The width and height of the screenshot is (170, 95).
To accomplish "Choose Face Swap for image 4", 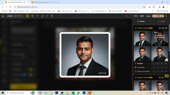I will [x=166, y=68].
